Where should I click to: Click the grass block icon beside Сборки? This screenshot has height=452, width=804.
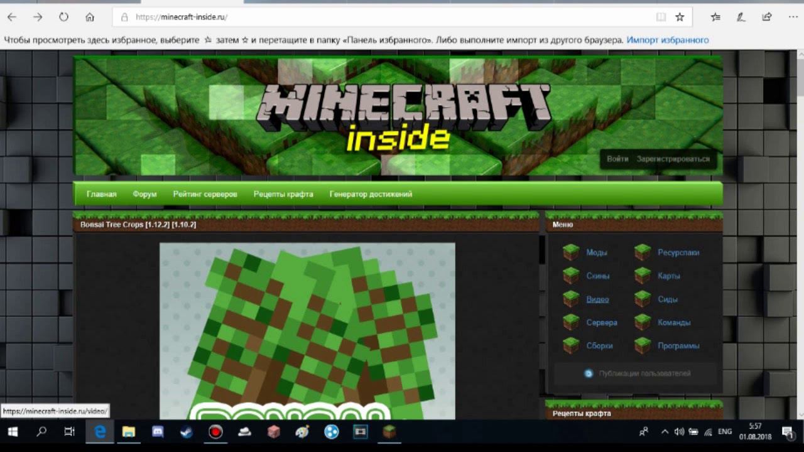point(571,345)
